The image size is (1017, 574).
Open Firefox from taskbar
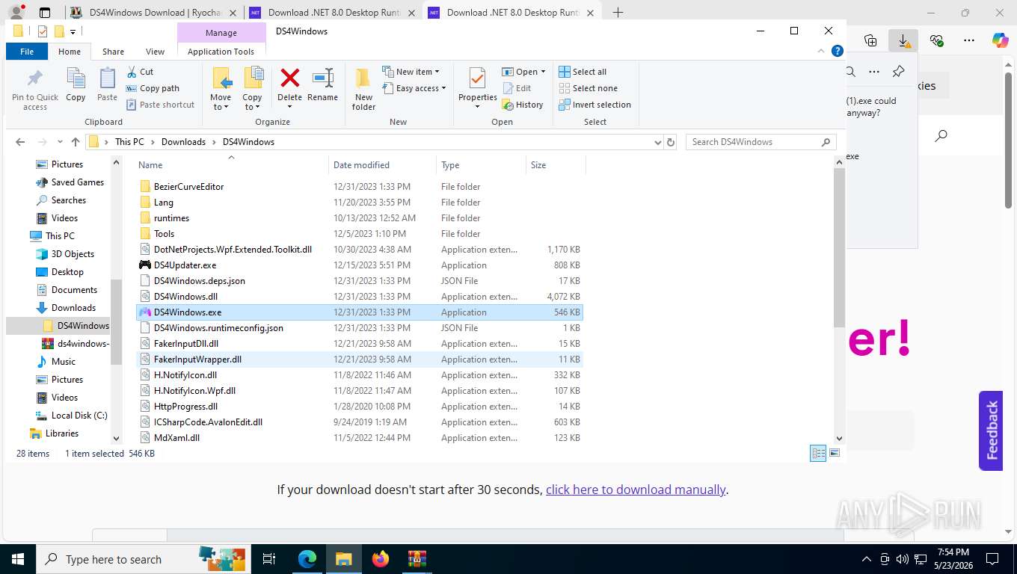[381, 559]
